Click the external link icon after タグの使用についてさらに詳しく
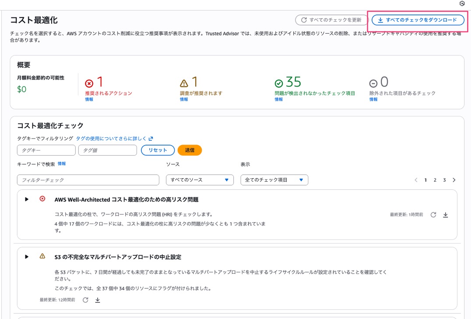 click(151, 138)
